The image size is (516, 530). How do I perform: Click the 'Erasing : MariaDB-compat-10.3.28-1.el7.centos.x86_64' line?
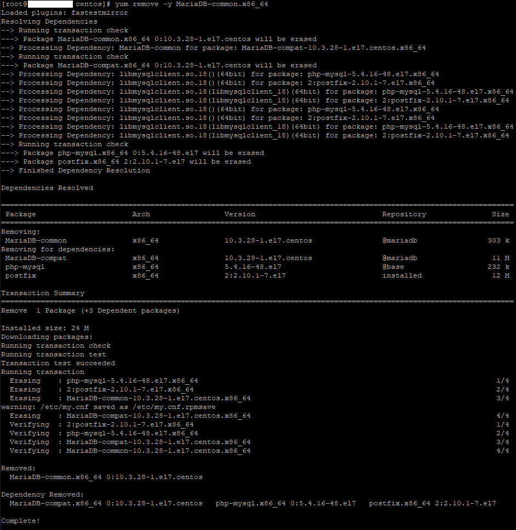pyautogui.click(x=130, y=416)
